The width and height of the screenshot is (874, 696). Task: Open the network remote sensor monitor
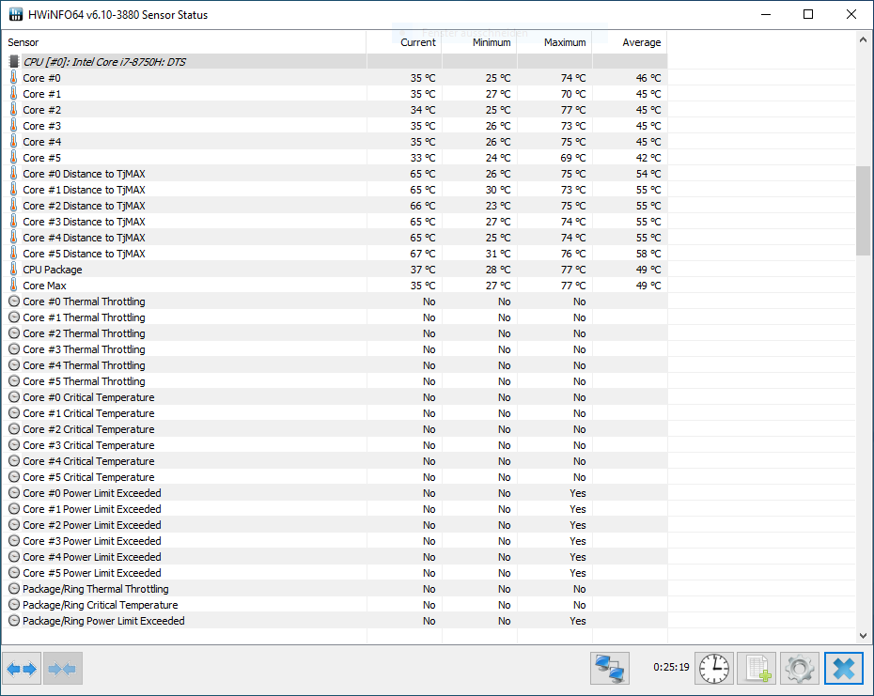point(610,668)
